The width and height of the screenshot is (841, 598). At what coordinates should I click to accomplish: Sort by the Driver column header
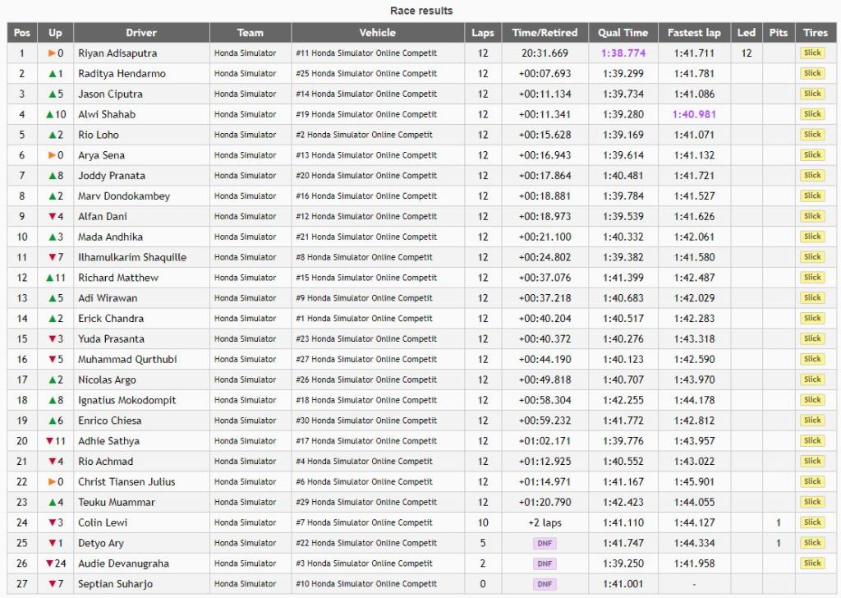[141, 33]
